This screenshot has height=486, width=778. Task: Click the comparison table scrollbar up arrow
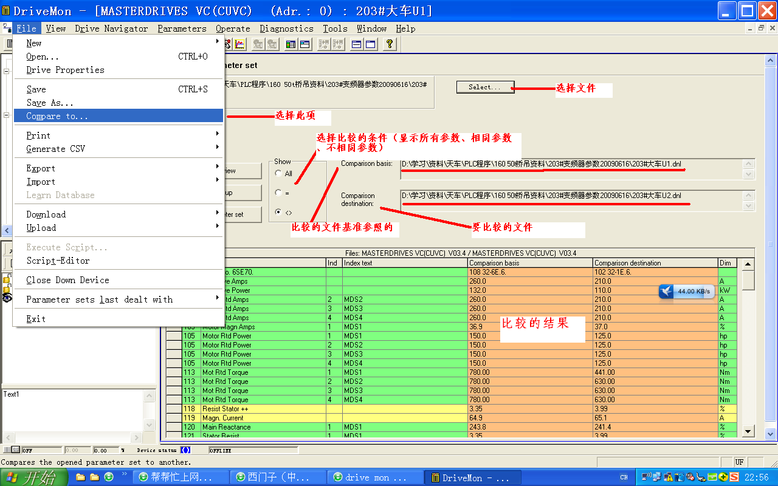[748, 264]
